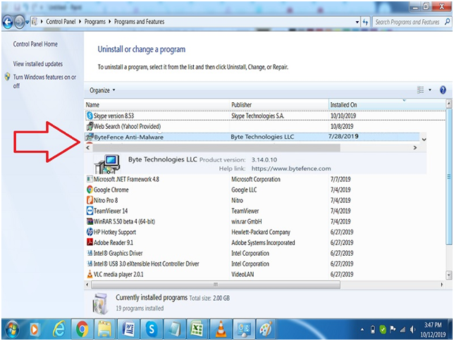Click the blue Help question mark
The height and width of the screenshot is (341, 454).
(443, 90)
